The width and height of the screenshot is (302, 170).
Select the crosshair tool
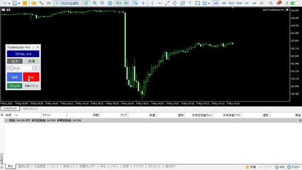[x=143, y=3]
